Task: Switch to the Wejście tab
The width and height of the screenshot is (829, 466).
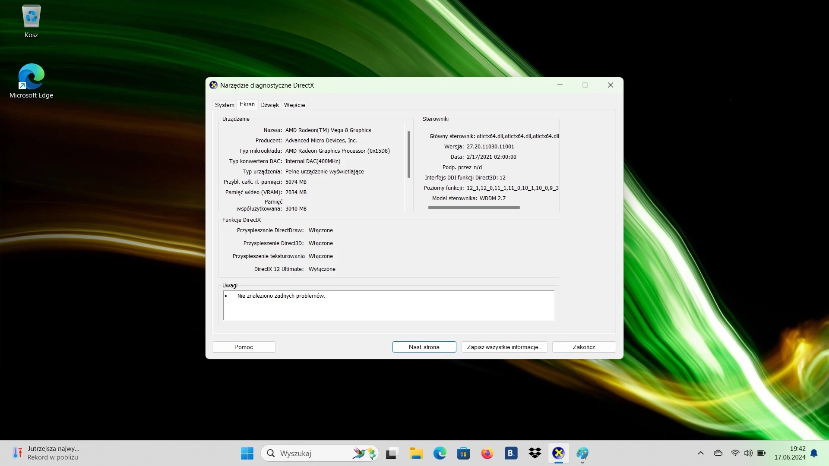Action: [294, 104]
